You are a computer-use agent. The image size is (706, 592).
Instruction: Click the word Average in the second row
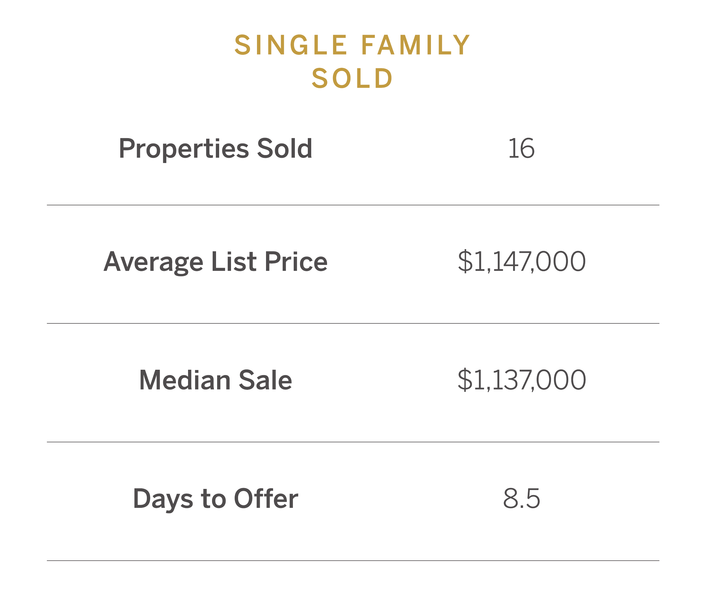[153, 263]
